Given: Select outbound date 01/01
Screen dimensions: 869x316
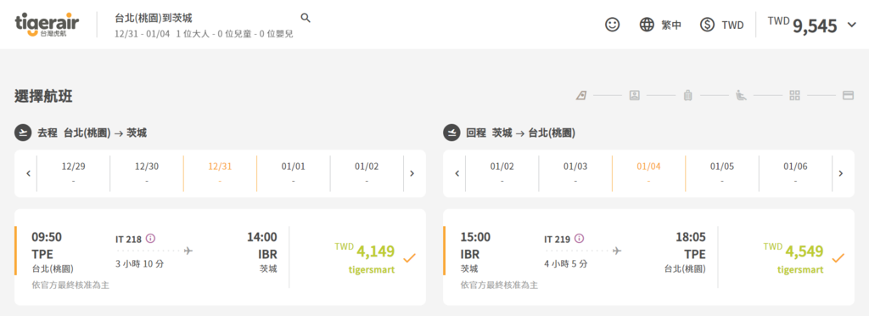Looking at the screenshot, I should coord(293,173).
